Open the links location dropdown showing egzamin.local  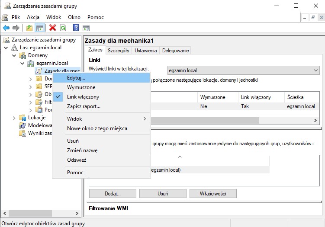(x=243, y=70)
